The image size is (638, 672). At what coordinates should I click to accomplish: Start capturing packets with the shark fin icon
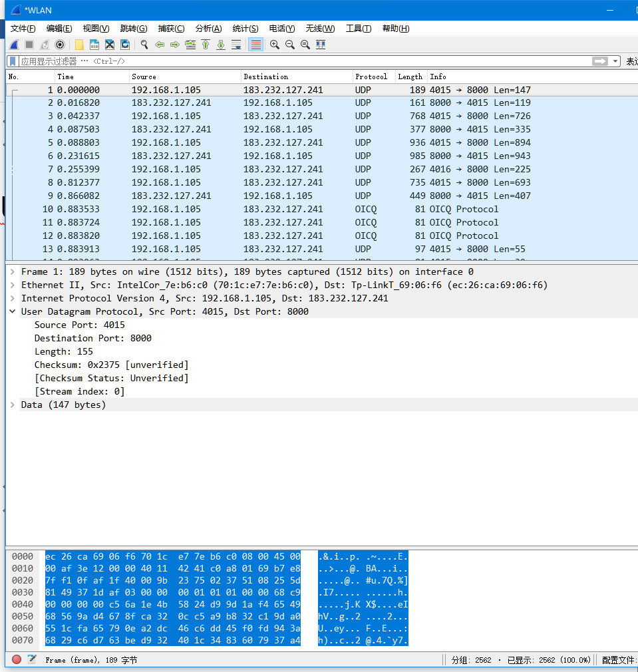coord(14,45)
